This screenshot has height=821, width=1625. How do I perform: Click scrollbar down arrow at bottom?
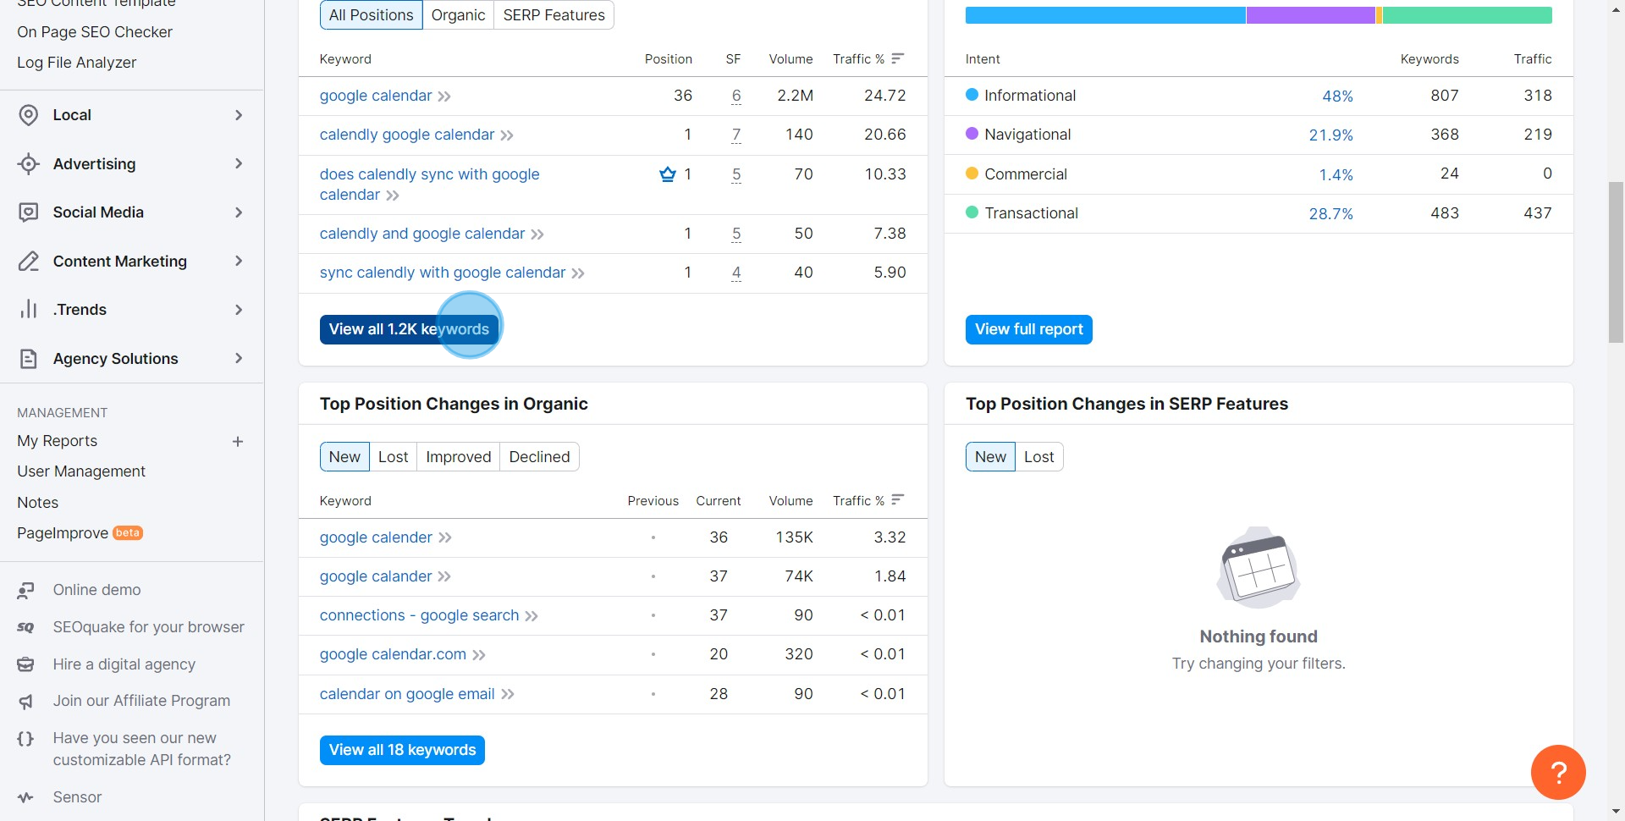(x=1616, y=812)
